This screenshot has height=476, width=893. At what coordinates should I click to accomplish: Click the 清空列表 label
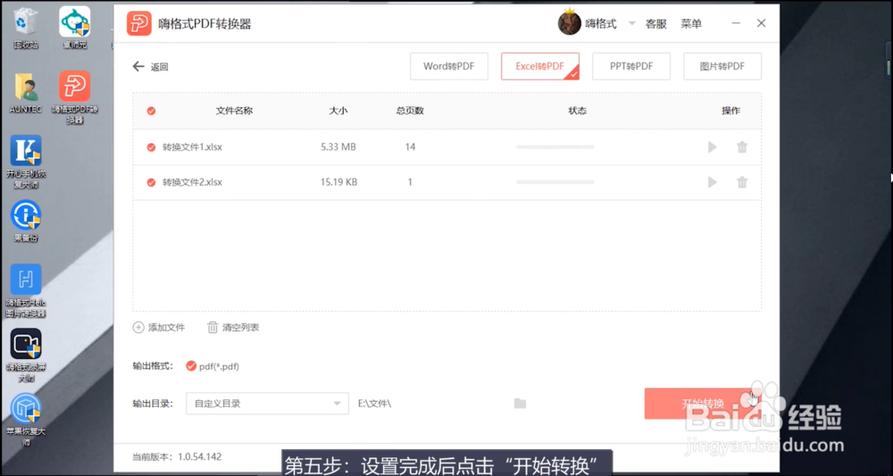coord(241,328)
